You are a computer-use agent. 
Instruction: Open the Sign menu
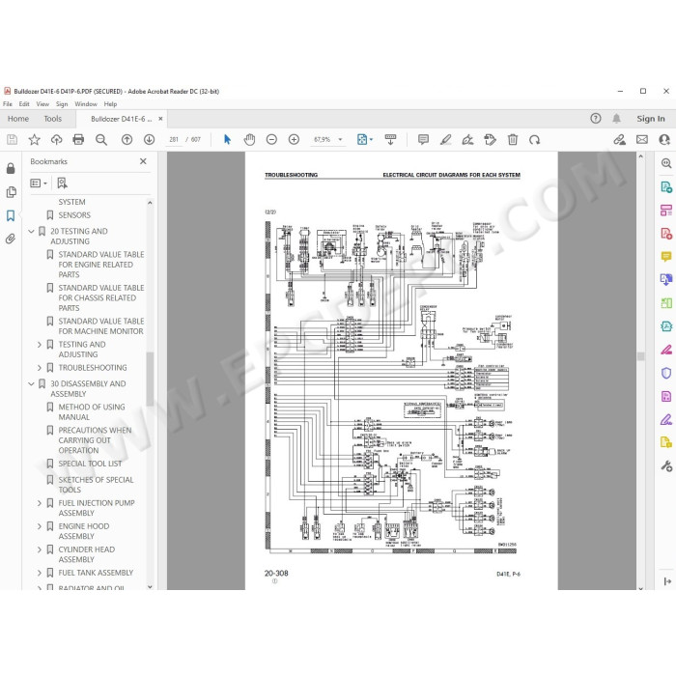coord(62,104)
